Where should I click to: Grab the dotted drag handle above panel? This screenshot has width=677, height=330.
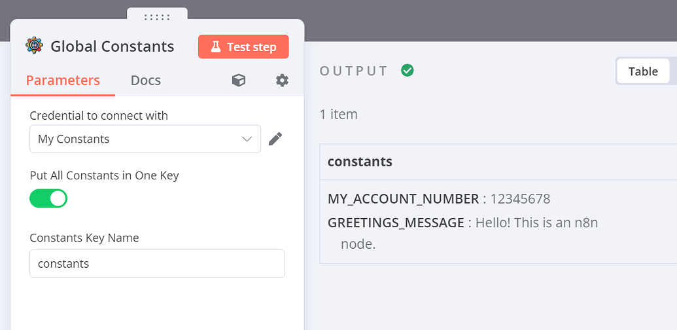157,17
